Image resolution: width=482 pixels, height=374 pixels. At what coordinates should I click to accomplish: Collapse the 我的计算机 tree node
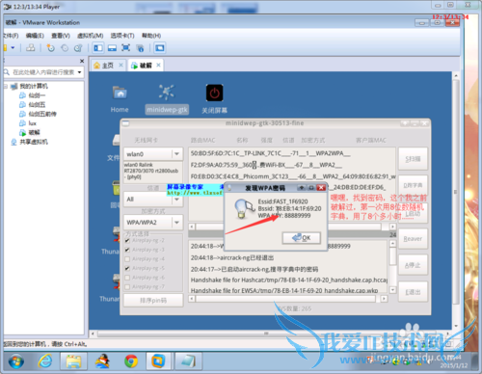point(6,86)
